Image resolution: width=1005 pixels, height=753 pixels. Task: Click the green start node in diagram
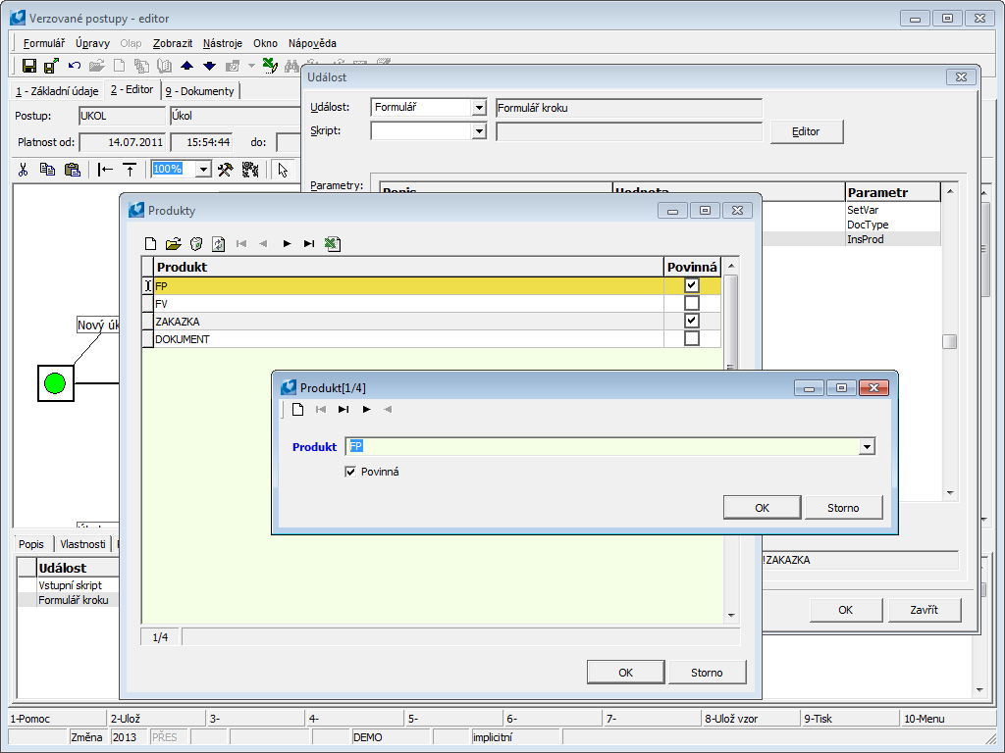point(55,383)
